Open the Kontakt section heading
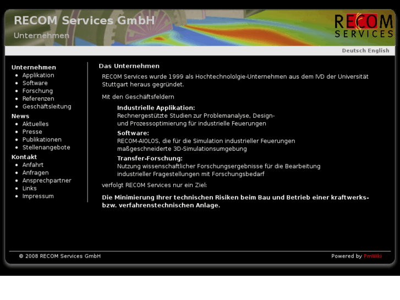 point(24,157)
